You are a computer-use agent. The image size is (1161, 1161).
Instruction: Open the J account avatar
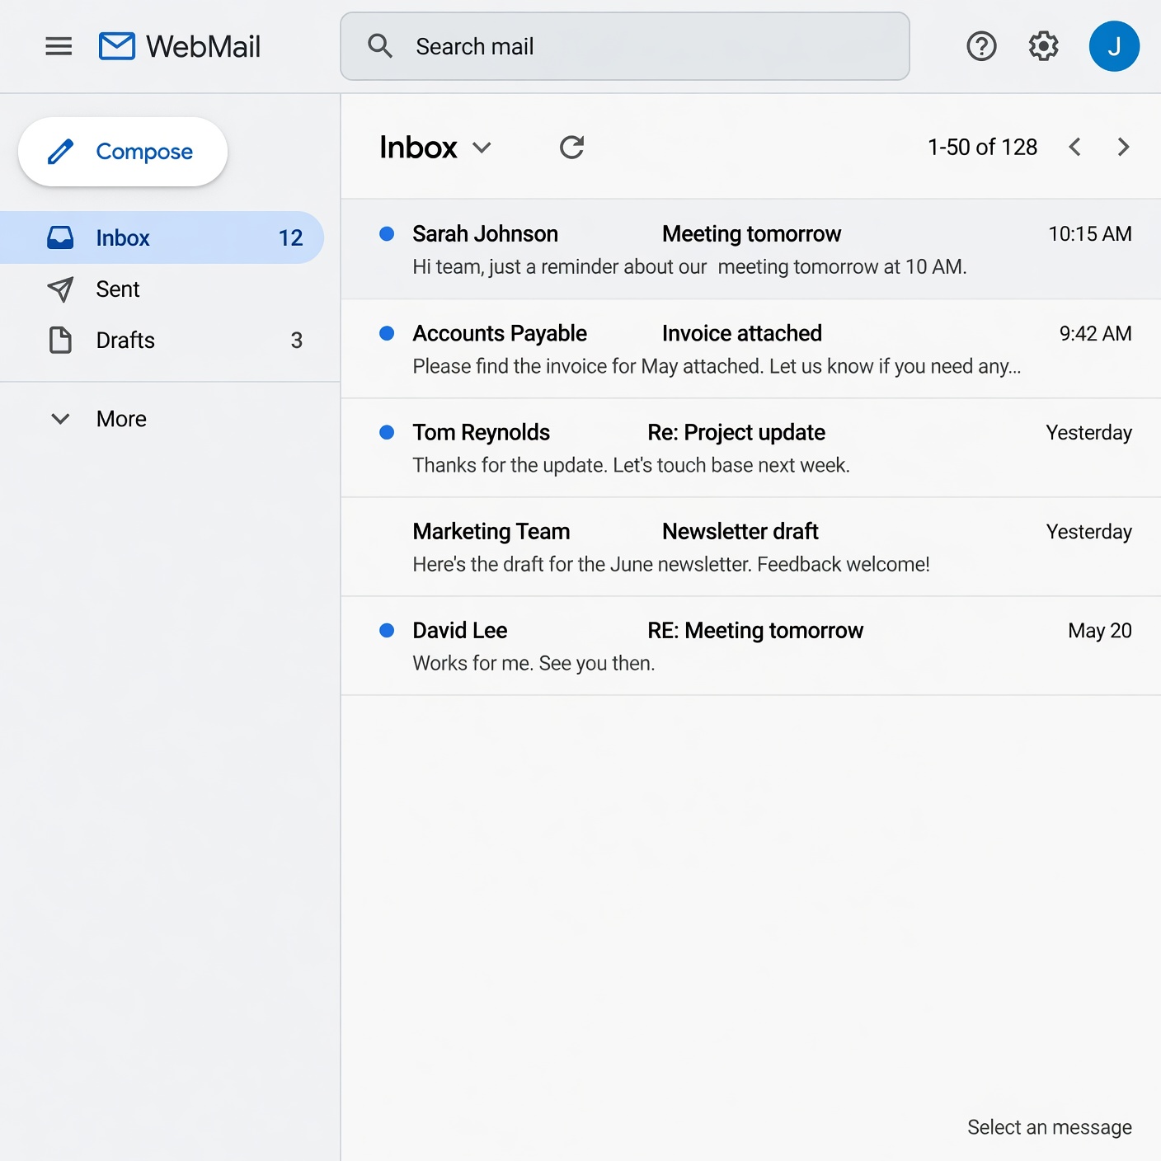point(1114,46)
